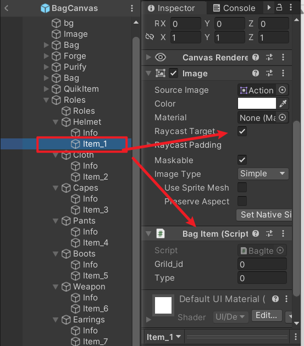
Task: Switch to the Console tab
Action: (x=234, y=8)
